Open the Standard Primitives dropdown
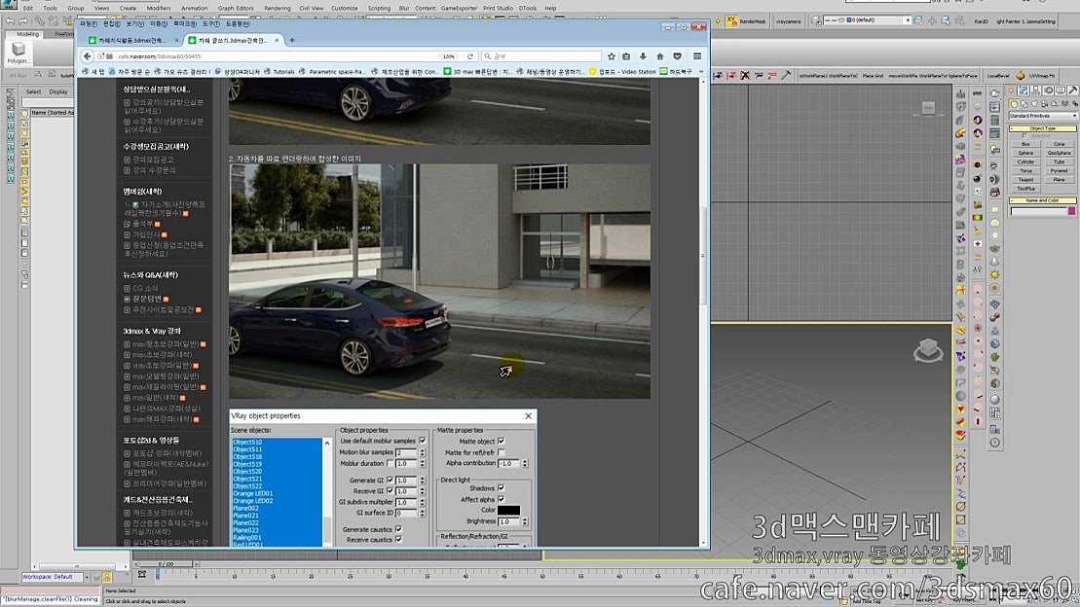The height and width of the screenshot is (607, 1080). 1044,116
